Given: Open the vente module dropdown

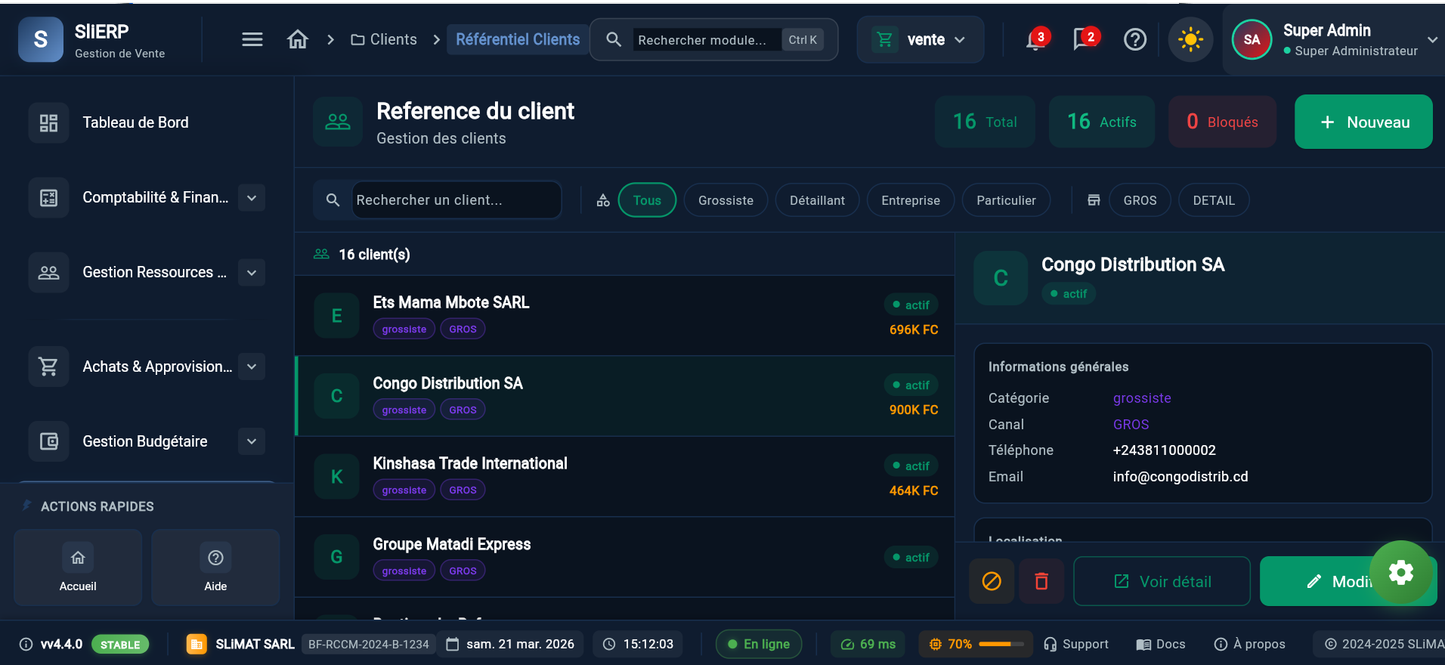Looking at the screenshot, I should [920, 39].
